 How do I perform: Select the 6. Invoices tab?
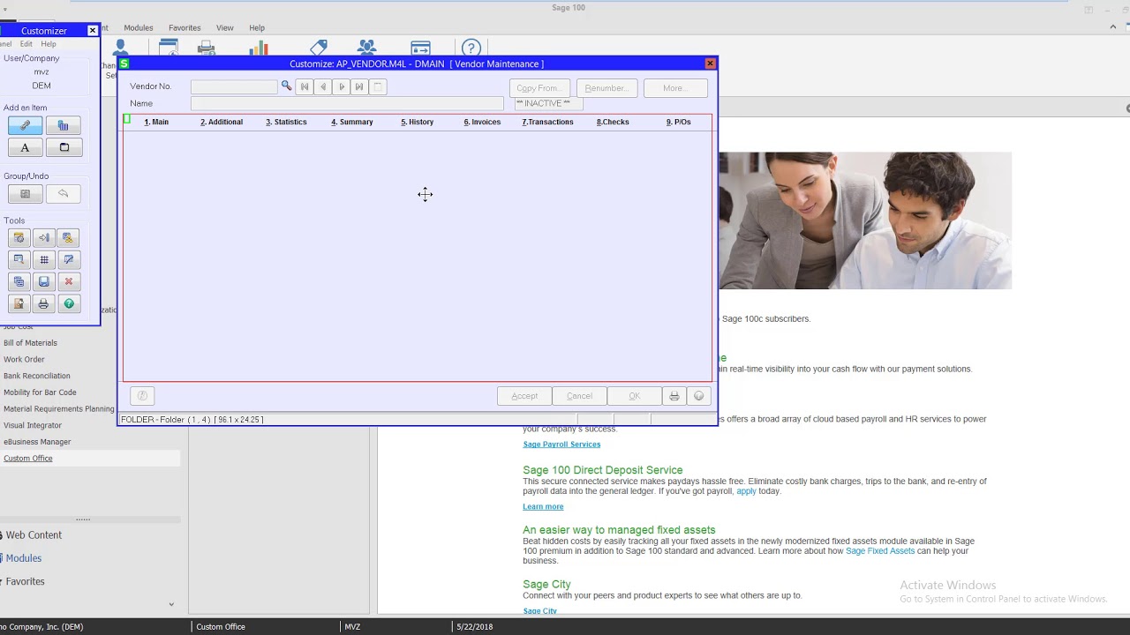click(x=482, y=122)
